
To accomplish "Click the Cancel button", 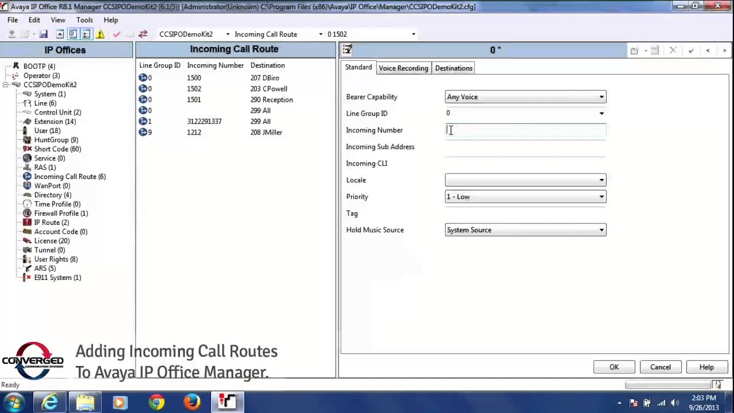I will click(x=660, y=367).
